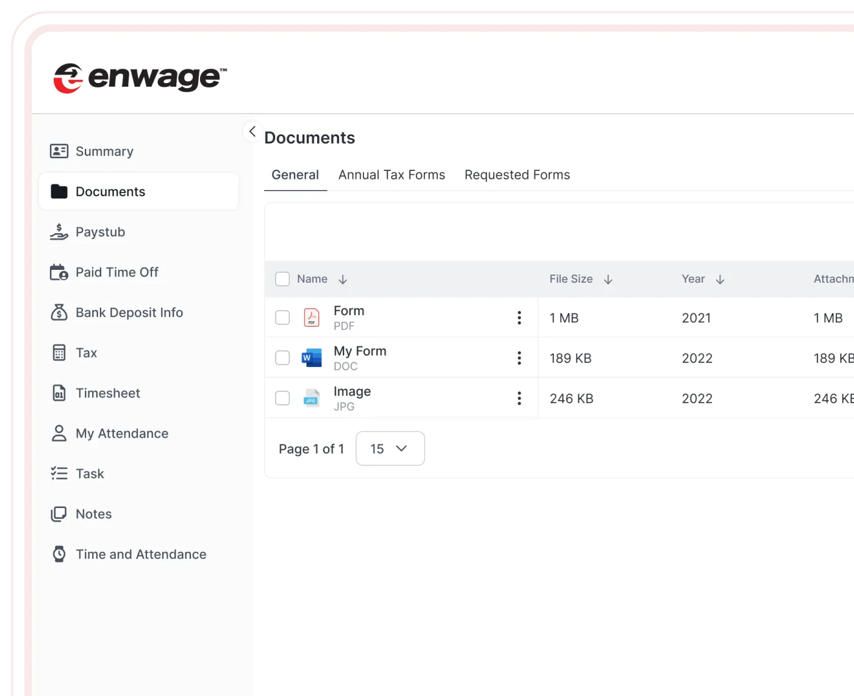This screenshot has width=854, height=696.
Task: Click the enwage logo
Action: tap(140, 77)
